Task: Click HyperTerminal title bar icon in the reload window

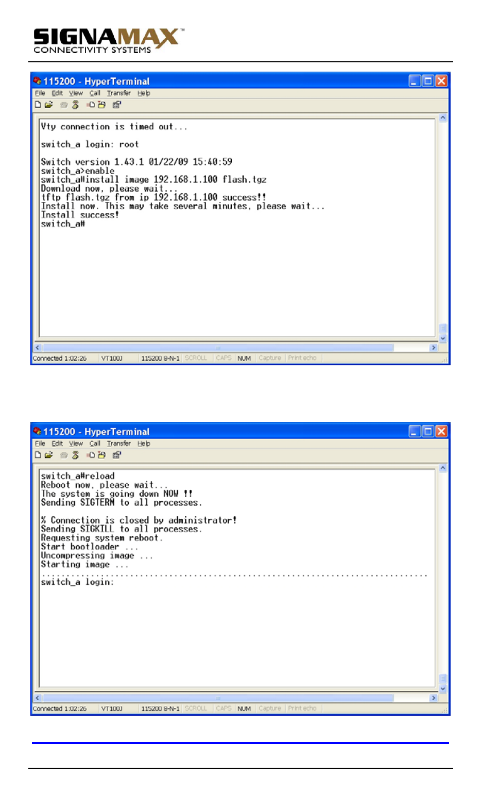Action: tap(37, 431)
